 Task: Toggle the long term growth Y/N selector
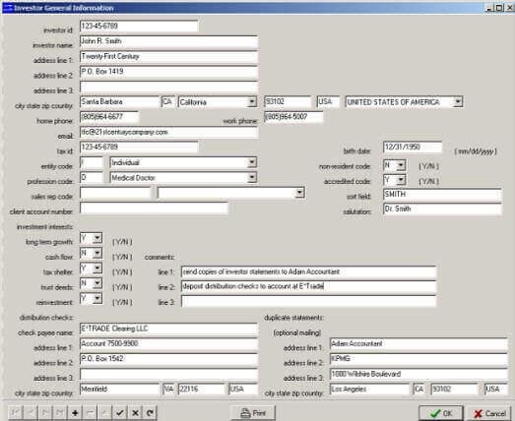coord(97,238)
